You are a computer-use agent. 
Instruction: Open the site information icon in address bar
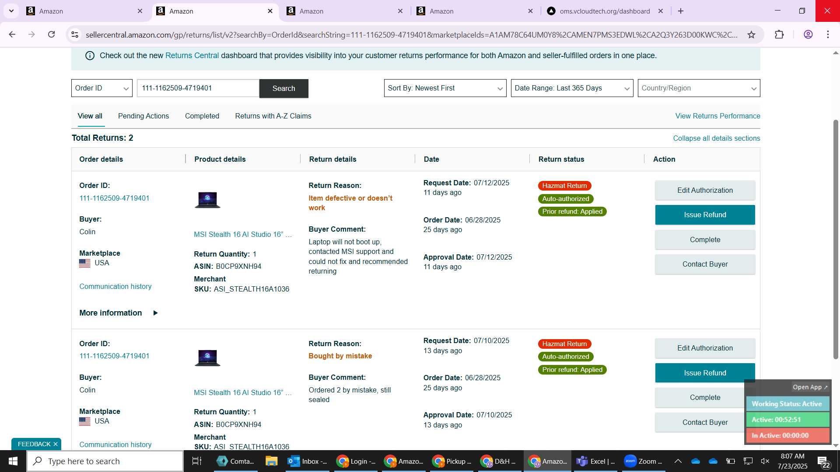coord(75,35)
